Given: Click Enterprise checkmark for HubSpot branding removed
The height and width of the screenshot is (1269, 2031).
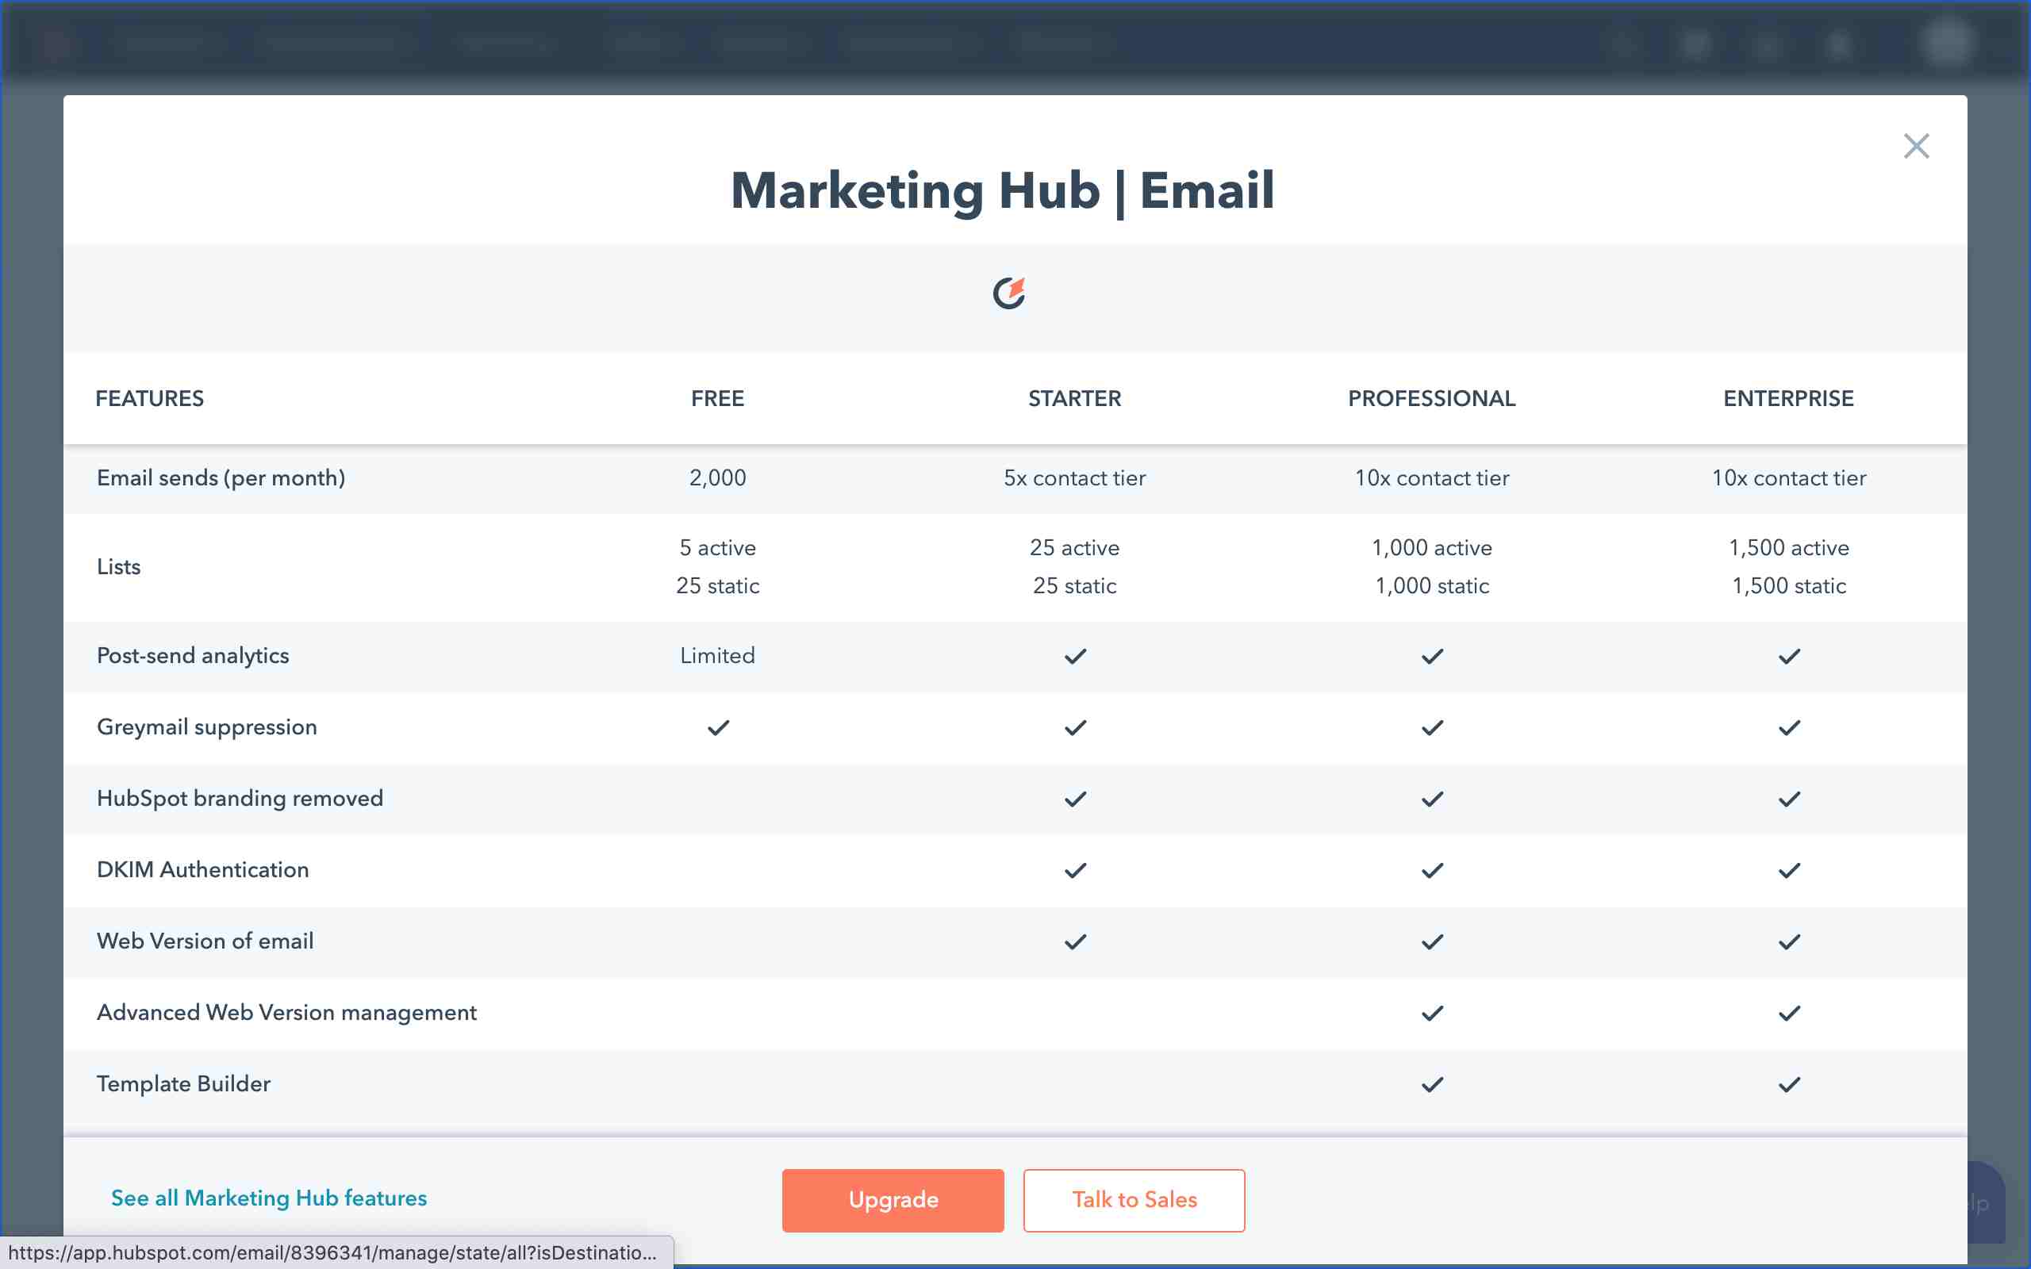Looking at the screenshot, I should point(1788,798).
